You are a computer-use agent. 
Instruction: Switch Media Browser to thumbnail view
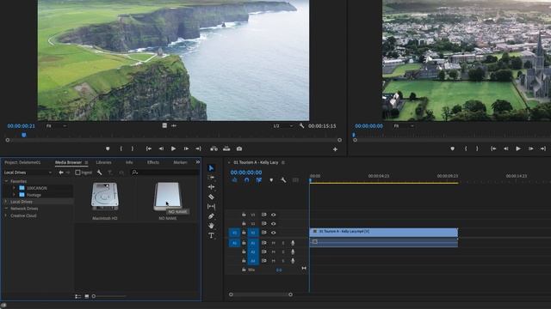(x=87, y=296)
